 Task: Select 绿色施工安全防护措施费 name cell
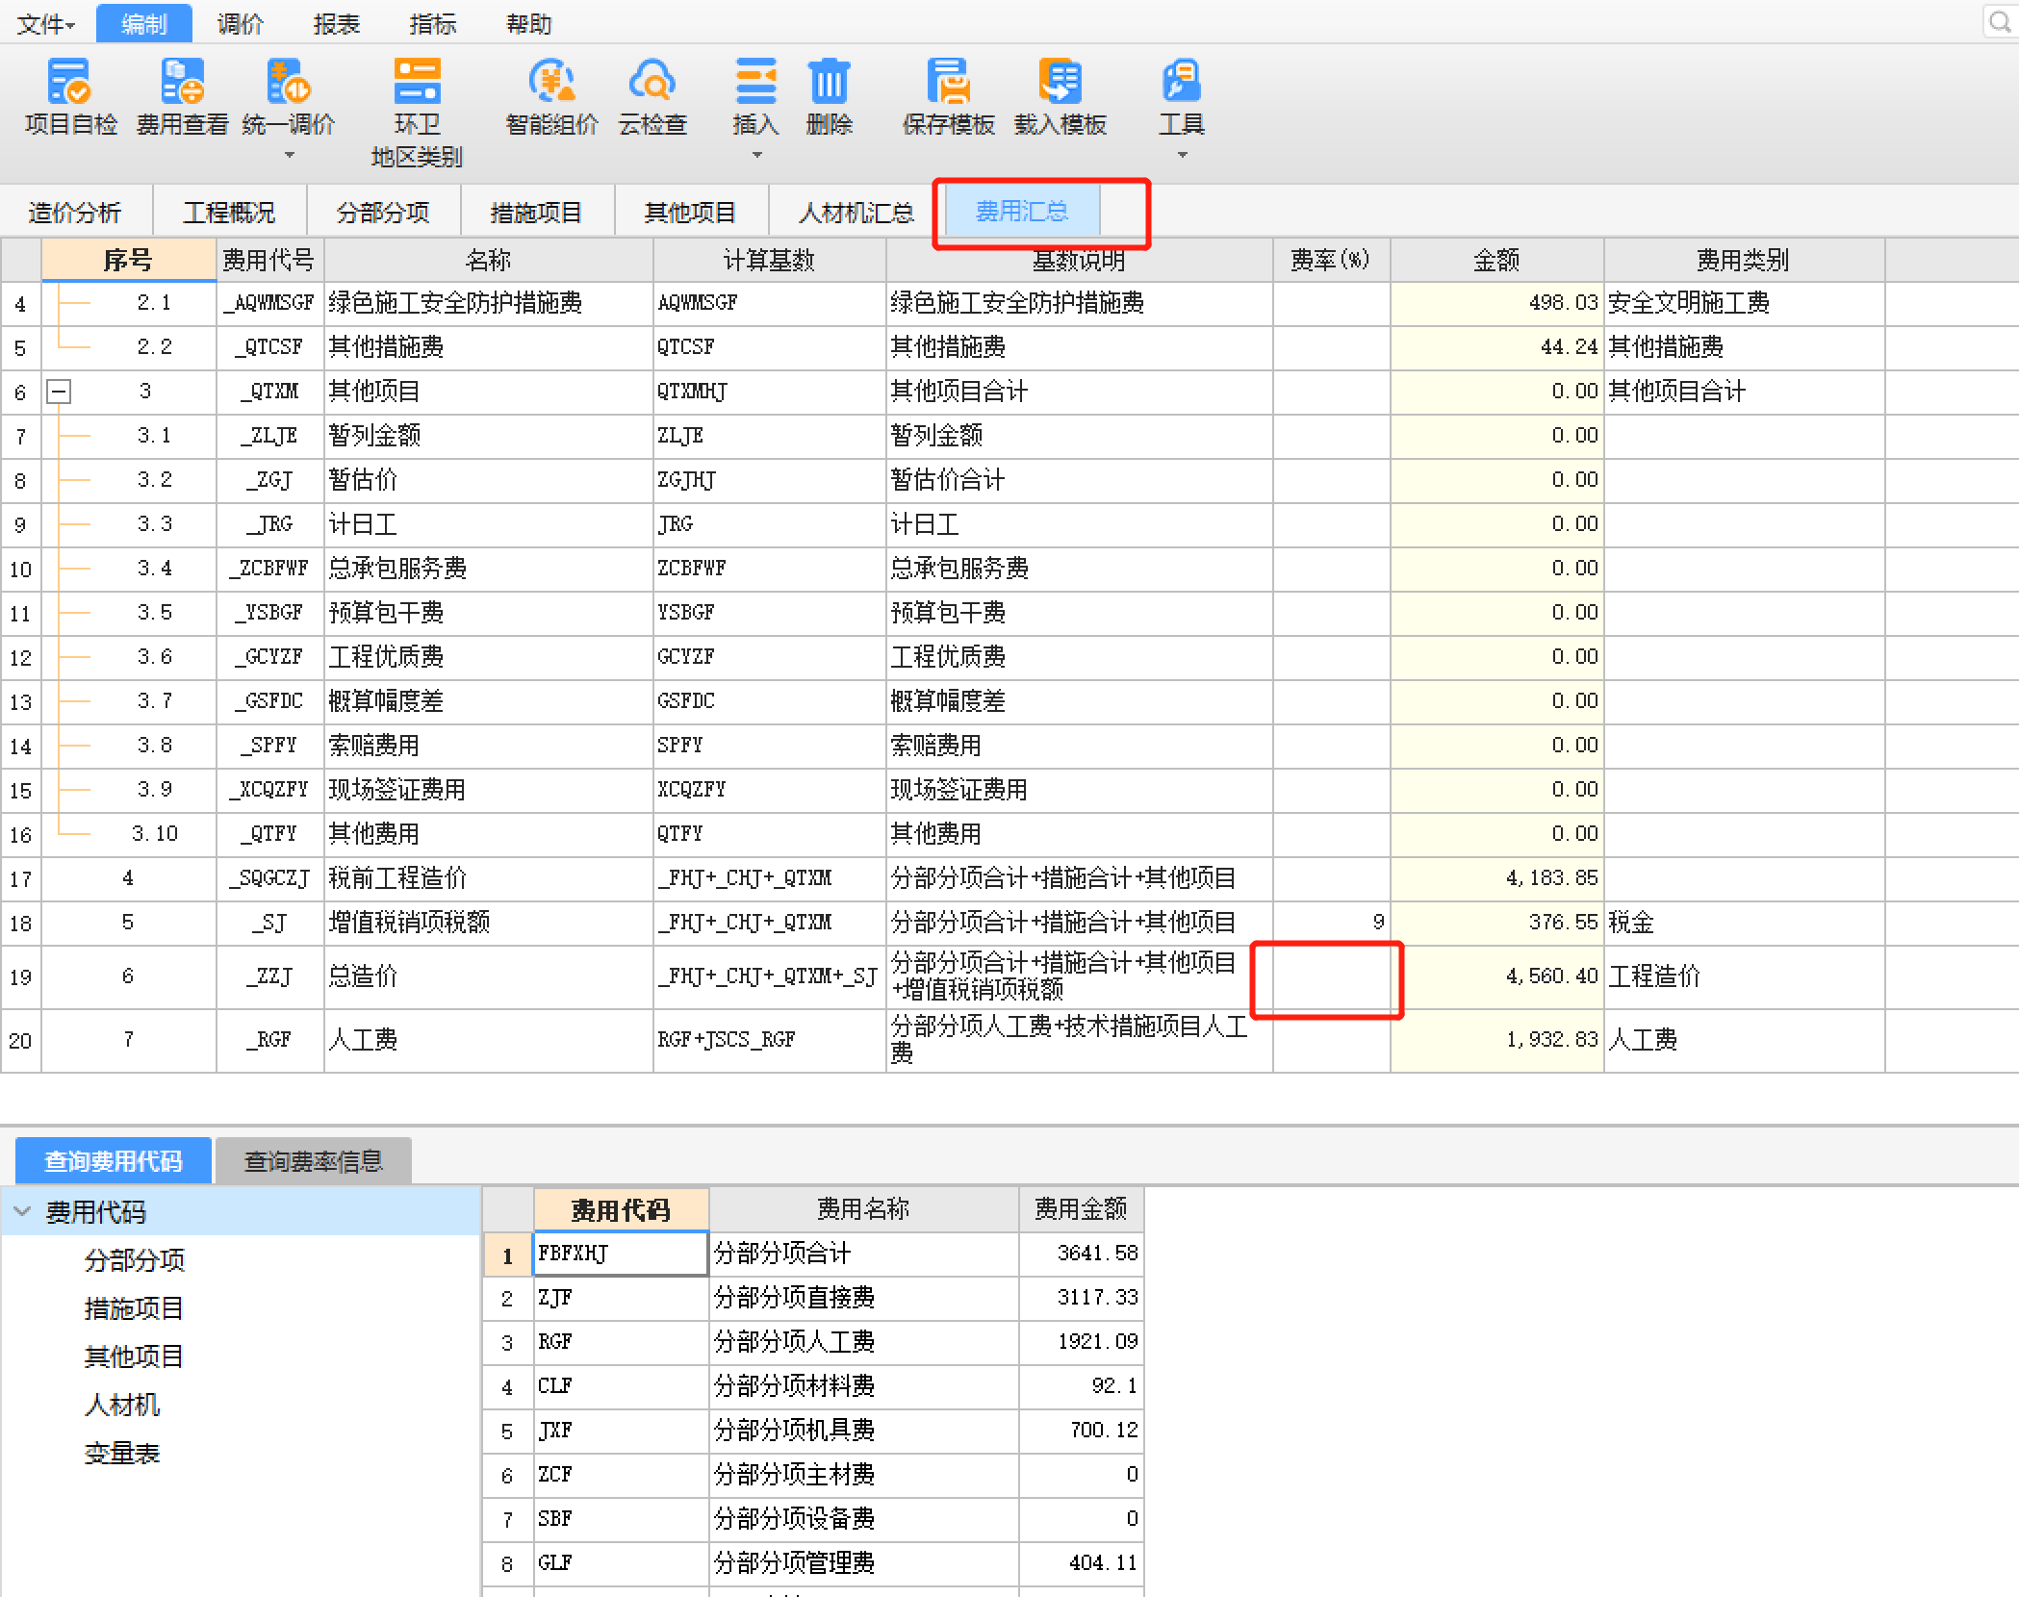click(488, 303)
